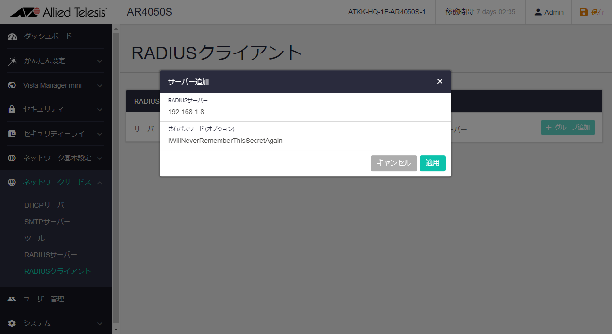Click the System gear icon
The width and height of the screenshot is (612, 334).
coord(12,323)
